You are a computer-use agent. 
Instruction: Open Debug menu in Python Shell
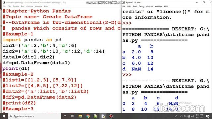click(x=141, y=6)
